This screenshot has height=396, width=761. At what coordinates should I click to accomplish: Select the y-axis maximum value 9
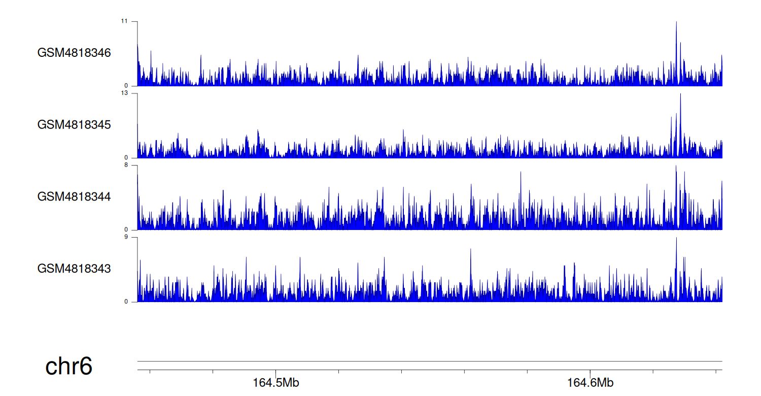[126, 237]
